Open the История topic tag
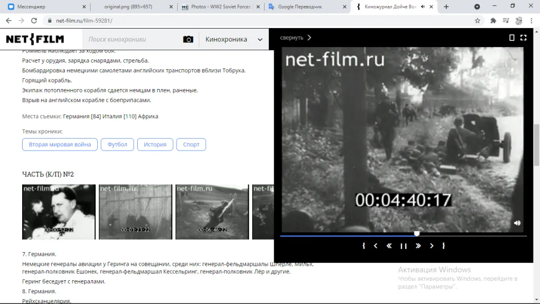 coord(155,144)
